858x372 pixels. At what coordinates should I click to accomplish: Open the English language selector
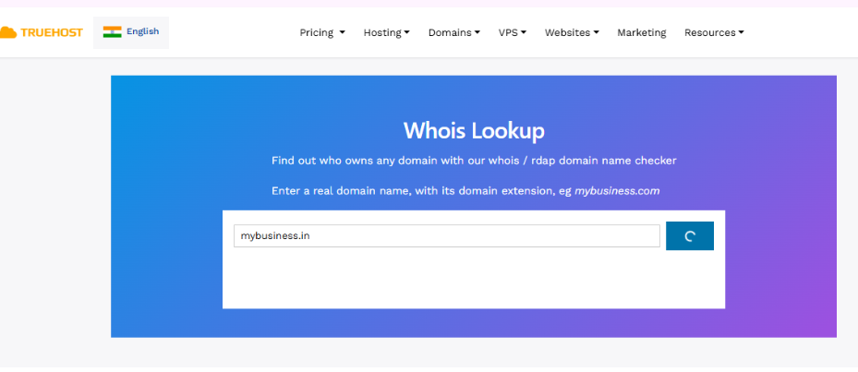[131, 32]
